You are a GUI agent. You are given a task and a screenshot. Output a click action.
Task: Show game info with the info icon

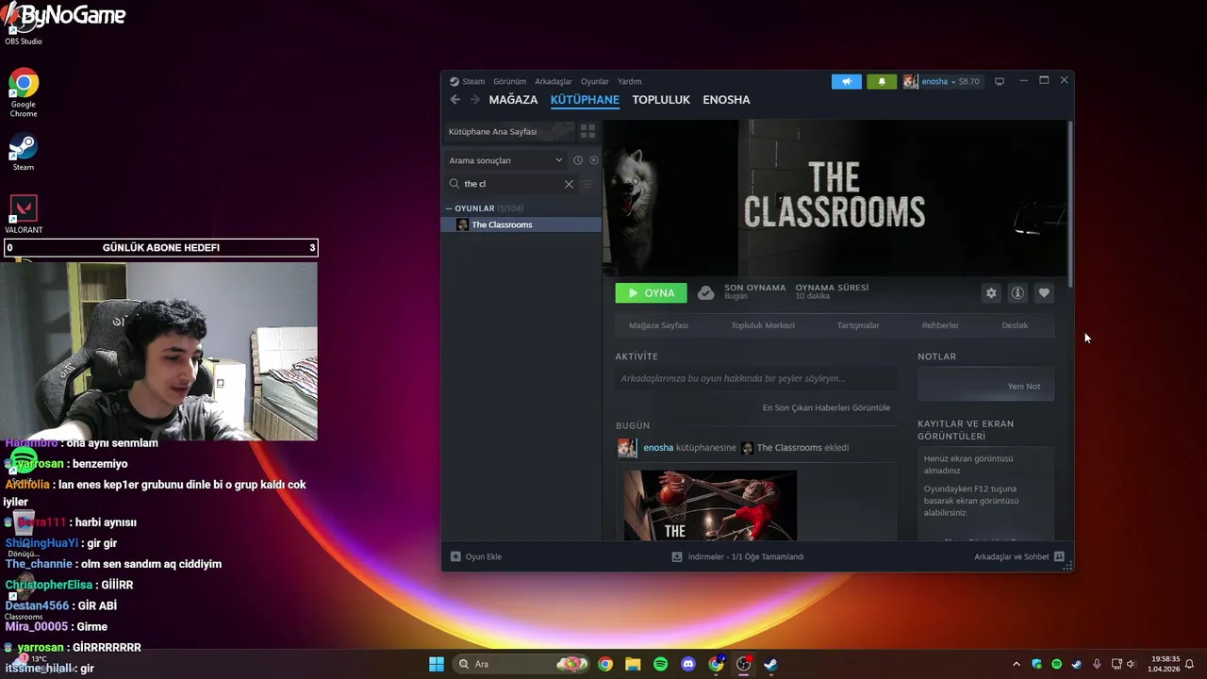click(1017, 293)
